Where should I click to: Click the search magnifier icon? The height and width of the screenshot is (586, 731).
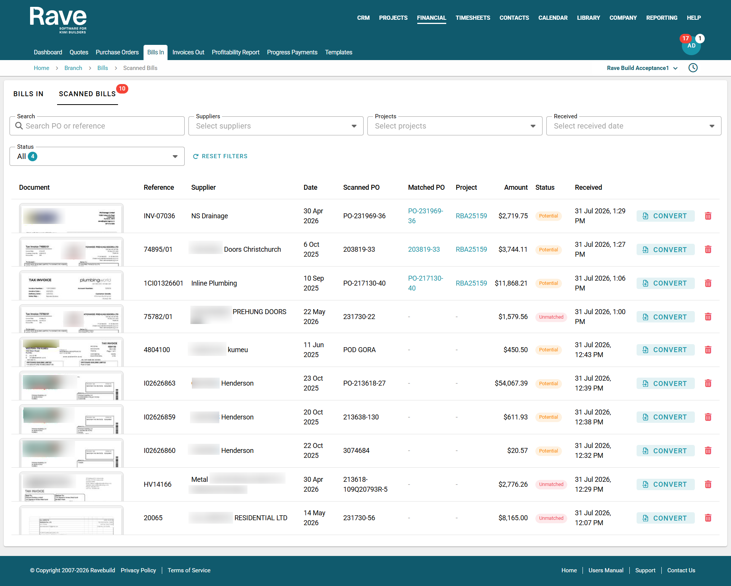19,126
